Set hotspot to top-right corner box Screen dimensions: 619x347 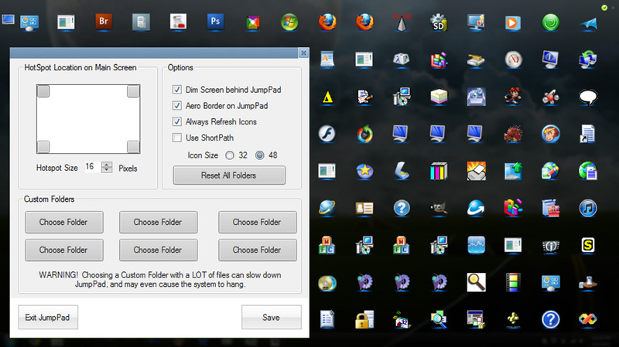click(133, 91)
